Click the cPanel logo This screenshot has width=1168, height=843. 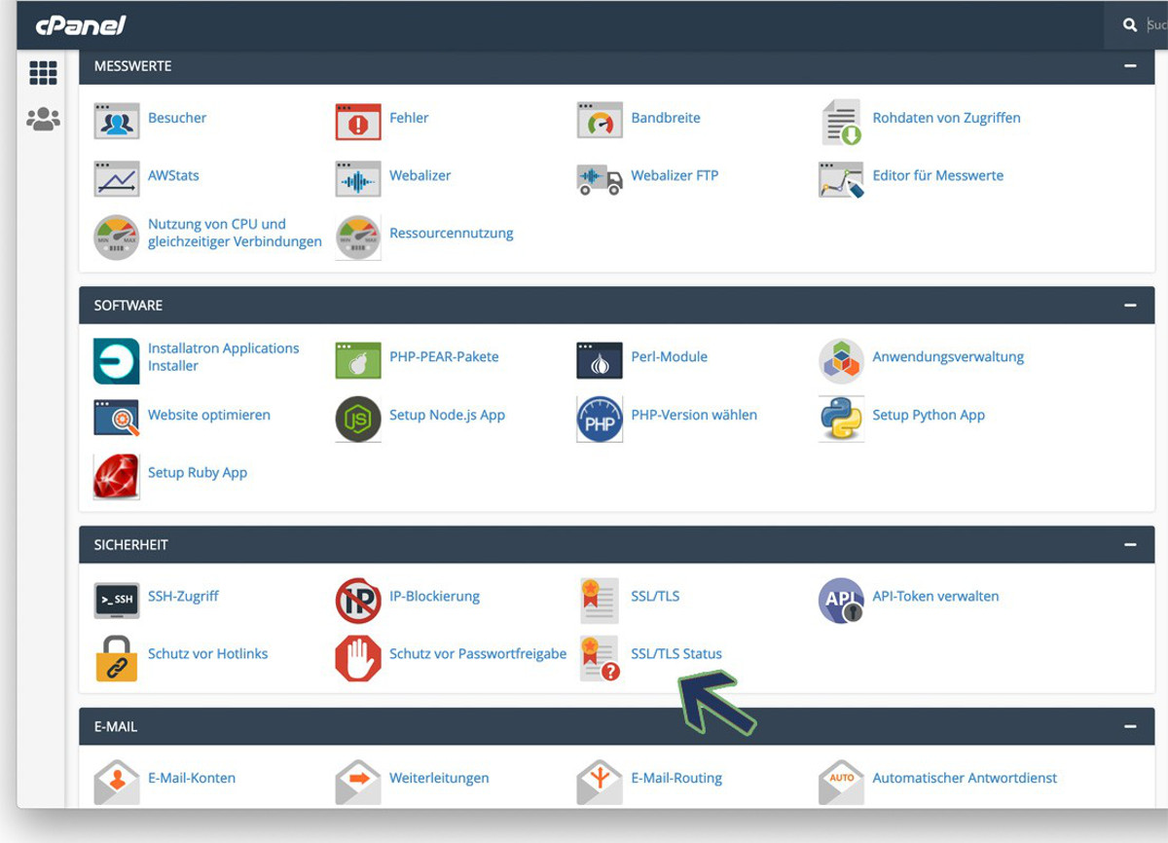(81, 25)
